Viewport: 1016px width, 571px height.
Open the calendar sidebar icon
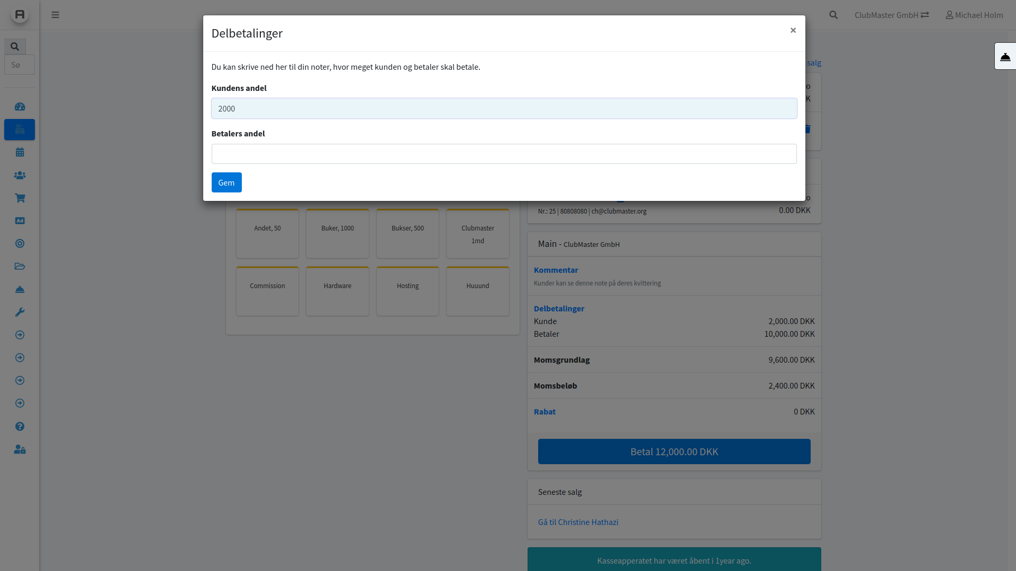pyautogui.click(x=20, y=152)
